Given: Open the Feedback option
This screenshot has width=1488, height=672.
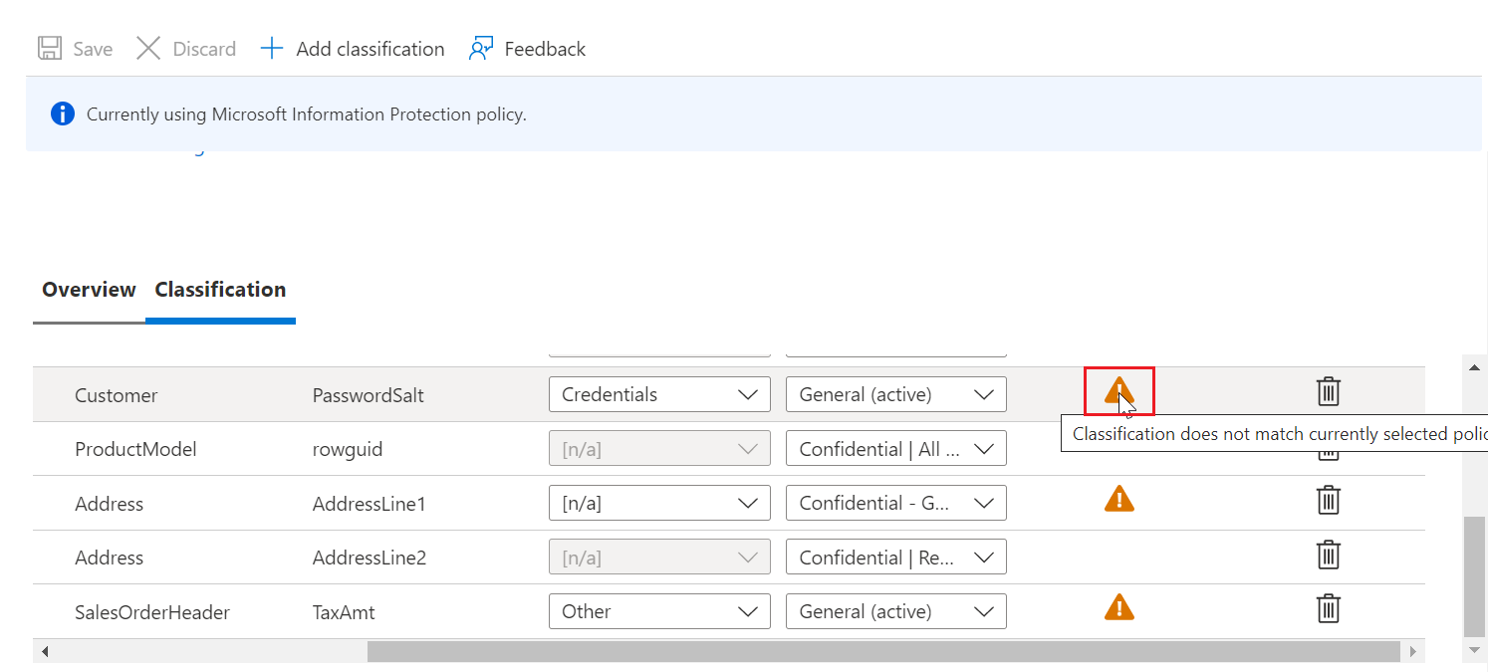Looking at the screenshot, I should tap(527, 49).
